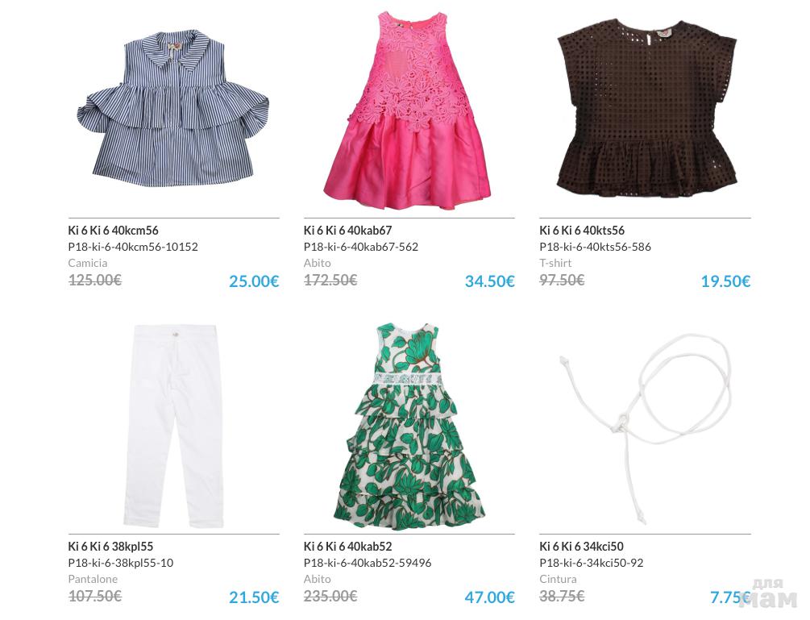Viewport: 810px width, 620px height.
Task: Click product title Ki 6 Ki 6 40kts56
Action: coord(582,231)
